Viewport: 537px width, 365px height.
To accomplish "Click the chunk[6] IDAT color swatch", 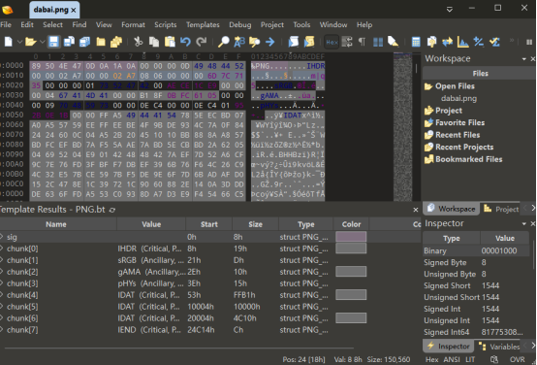I will click(x=351, y=318).
